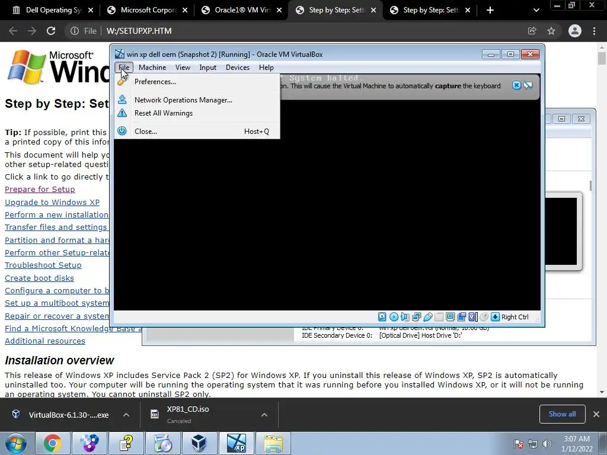Switch to the Dell Operating System tab
Image resolution: width=607 pixels, height=455 pixels.
(x=52, y=10)
